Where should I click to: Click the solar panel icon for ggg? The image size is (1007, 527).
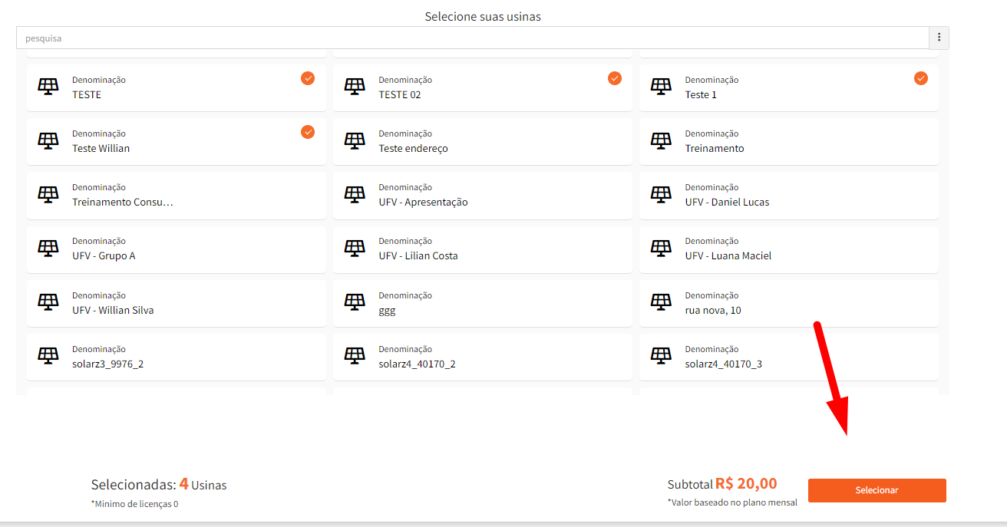[x=355, y=302]
